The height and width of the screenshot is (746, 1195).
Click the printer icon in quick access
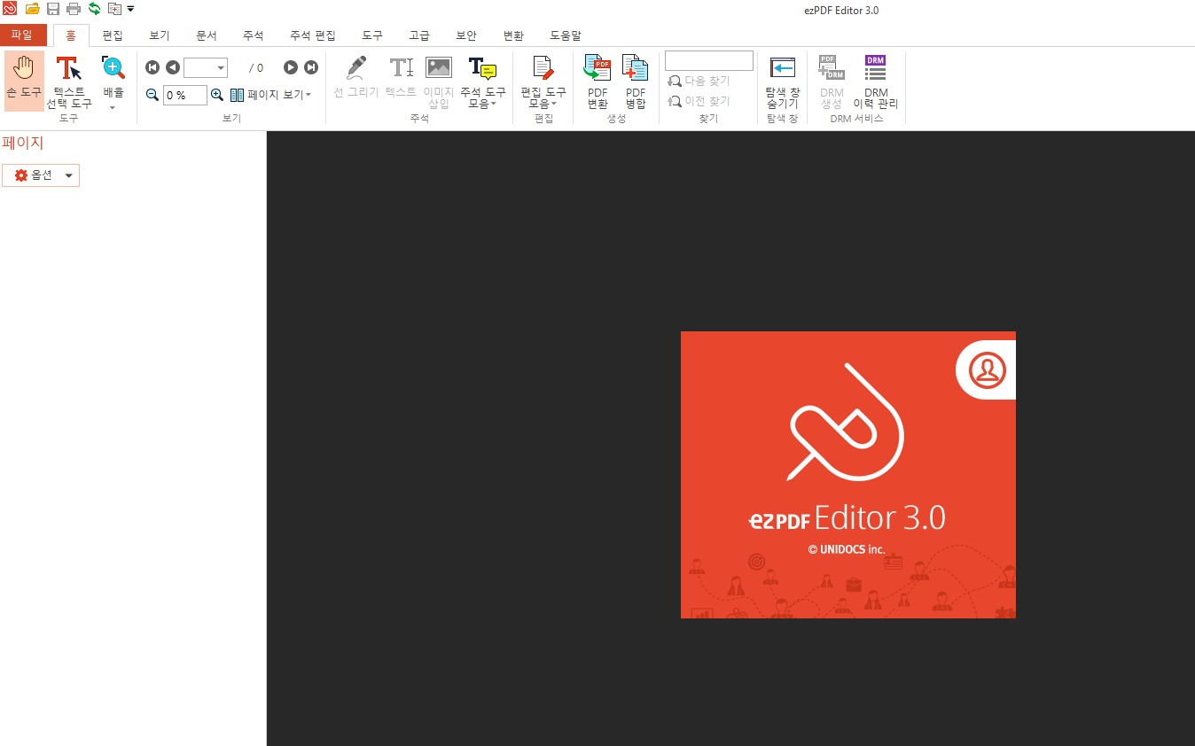(74, 9)
